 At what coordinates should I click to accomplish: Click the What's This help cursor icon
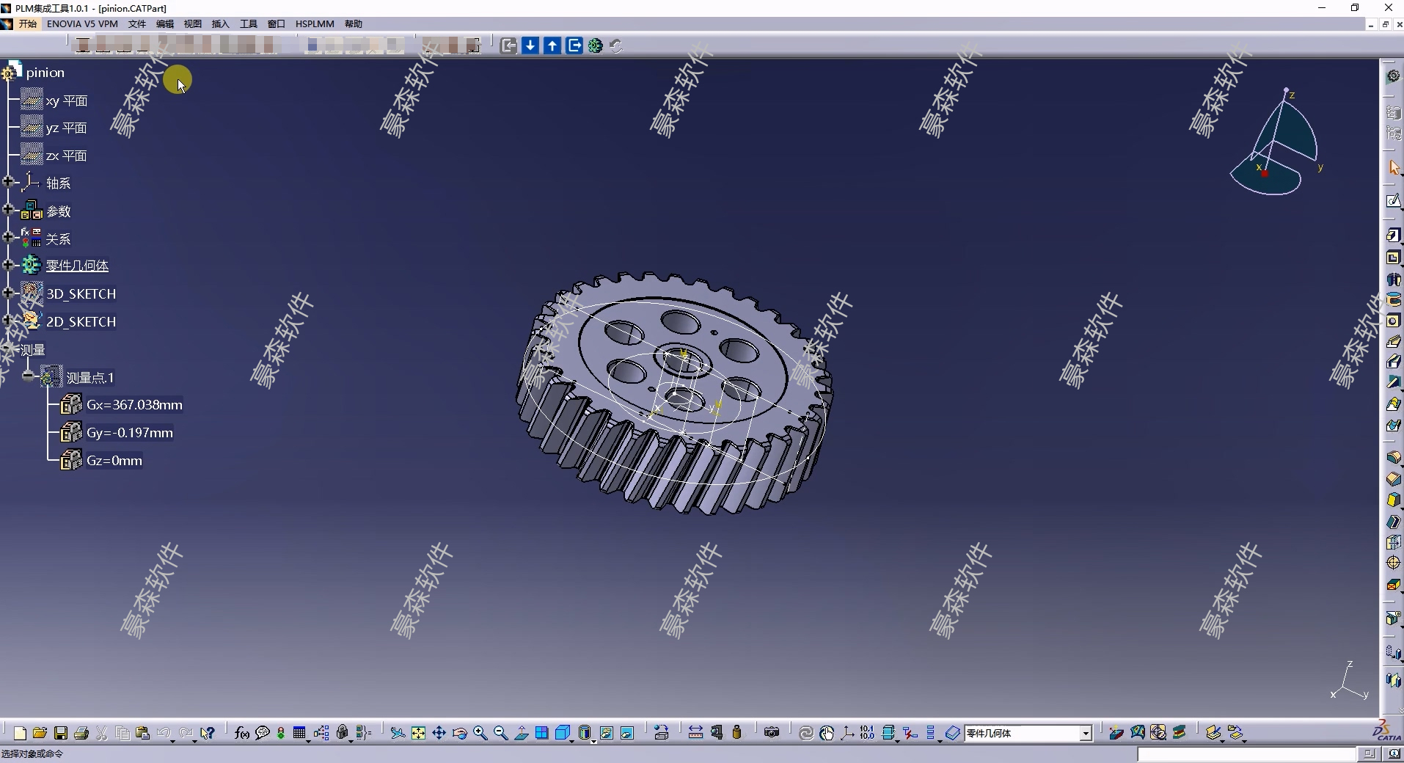pyautogui.click(x=208, y=732)
